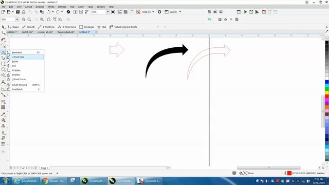Open the zoom level dropdown in the standard toolbar
The width and height of the screenshot is (329, 185).
click(107, 12)
